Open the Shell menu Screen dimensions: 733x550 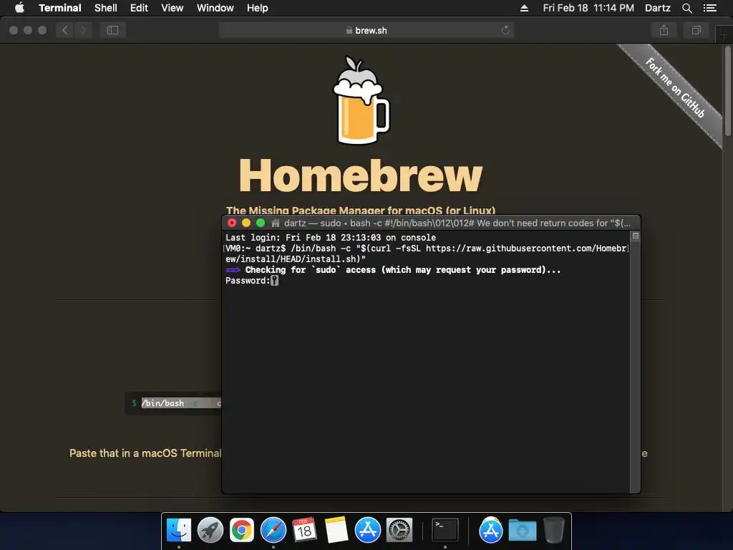pos(106,8)
